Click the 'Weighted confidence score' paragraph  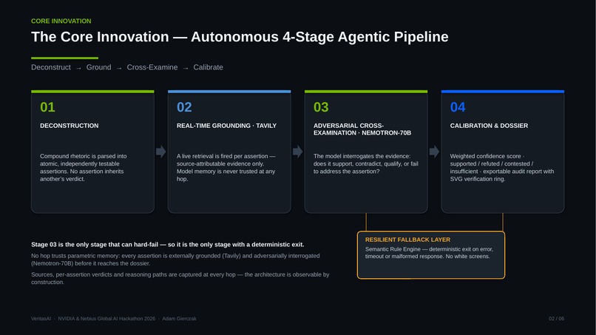point(502,167)
